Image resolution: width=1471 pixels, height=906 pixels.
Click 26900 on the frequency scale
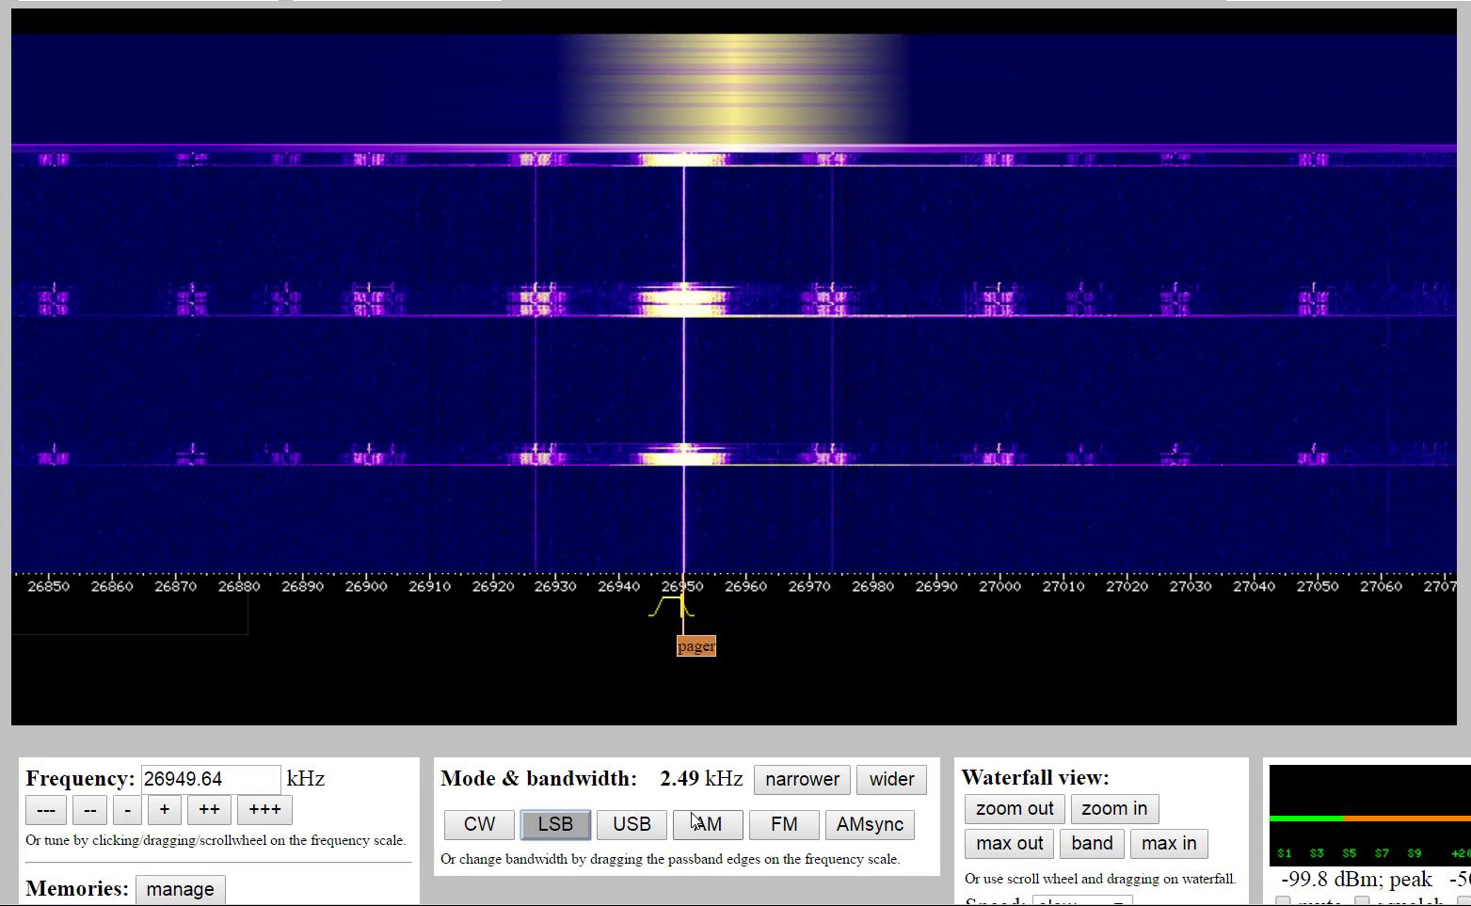[366, 586]
